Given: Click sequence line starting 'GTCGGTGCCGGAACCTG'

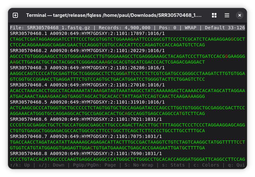Looking at the screenshot, I should (107, 79).
